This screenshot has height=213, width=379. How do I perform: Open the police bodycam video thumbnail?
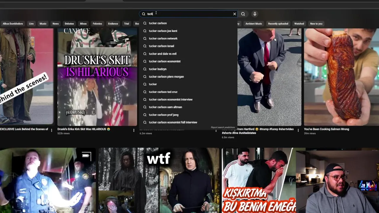(48, 180)
